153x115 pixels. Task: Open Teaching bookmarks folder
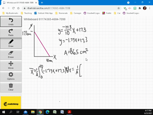click(x=26, y=13)
